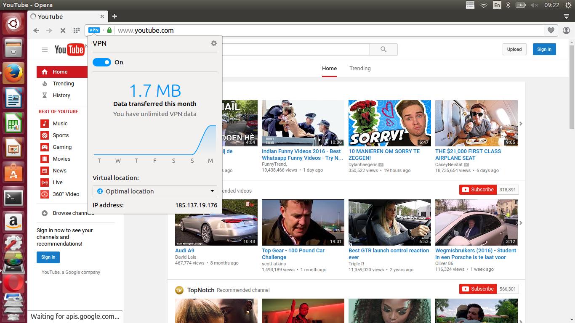Viewport: 575px width, 323px height.
Task: Open Terminal from the Ubuntu launcher
Action: (x=13, y=198)
